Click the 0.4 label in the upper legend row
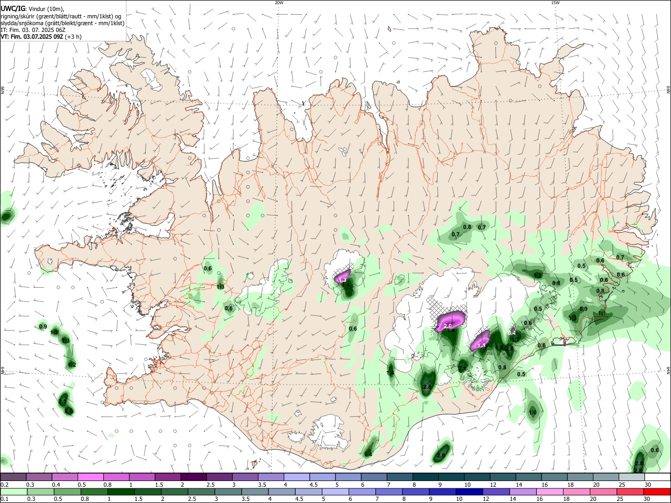This screenshot has width=671, height=503. pyautogui.click(x=56, y=485)
